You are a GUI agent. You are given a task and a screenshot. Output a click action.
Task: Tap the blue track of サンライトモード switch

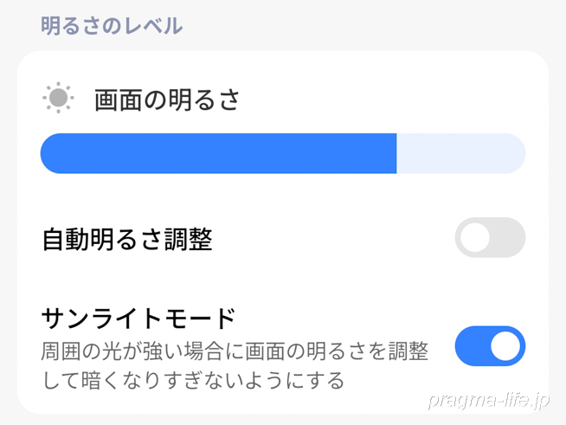click(x=470, y=346)
